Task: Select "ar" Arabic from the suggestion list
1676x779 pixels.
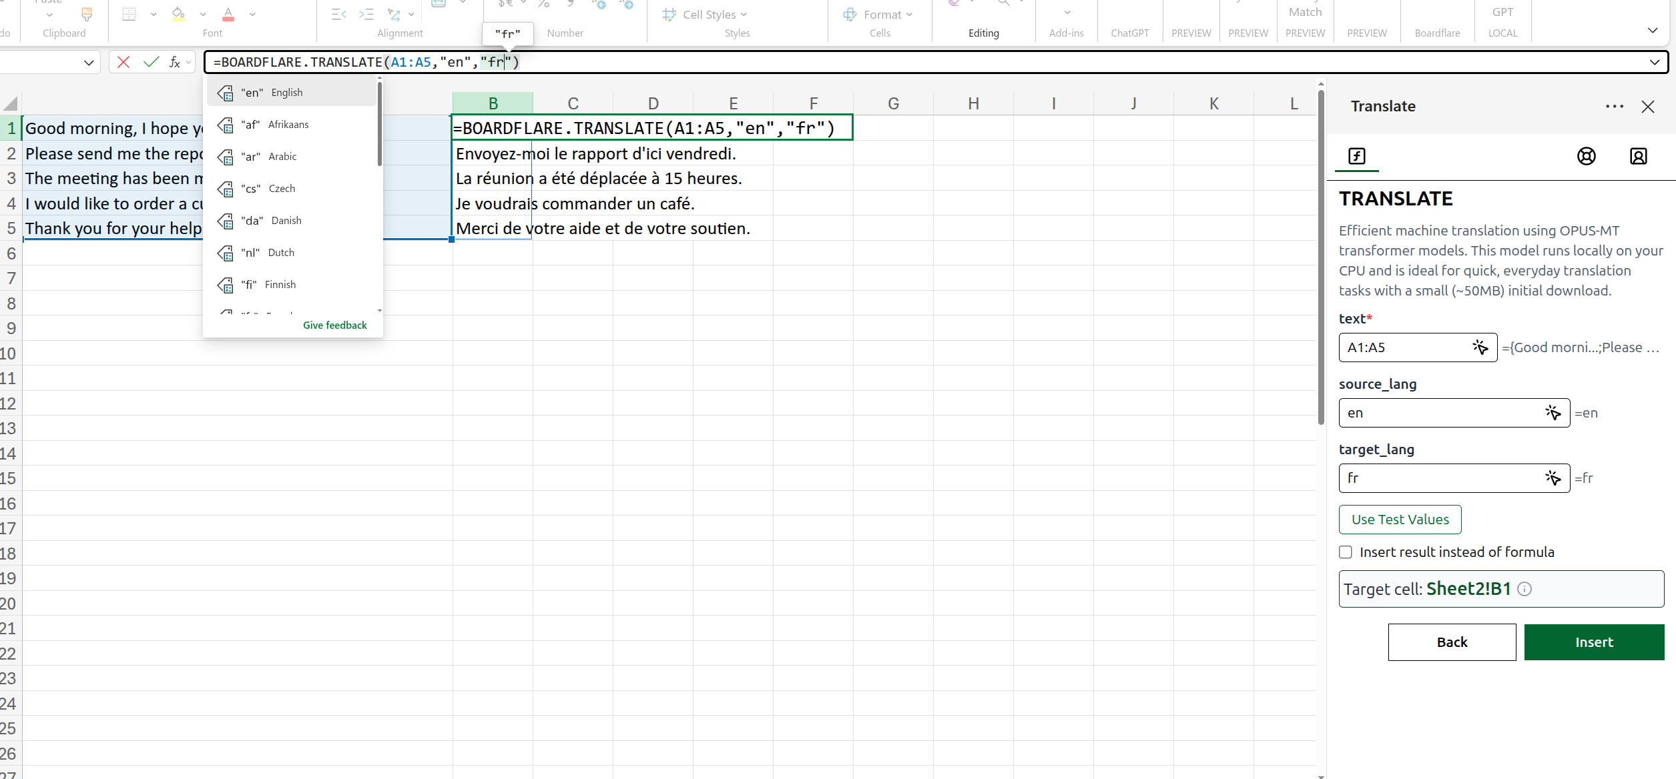Action: pos(292,157)
